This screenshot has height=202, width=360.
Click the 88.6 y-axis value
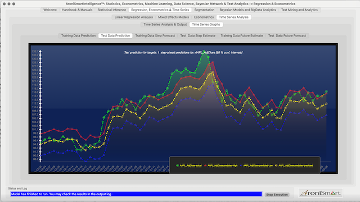click(35, 159)
